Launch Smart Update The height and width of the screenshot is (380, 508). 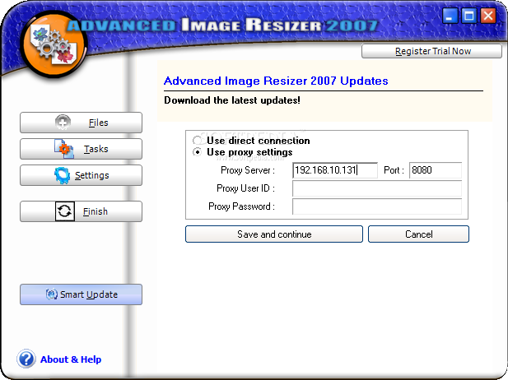tap(81, 294)
